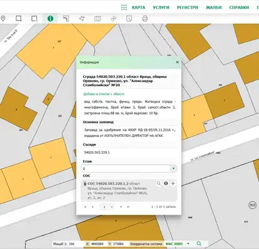259x249 pixels.
Task: Open the print tool
Action: click(x=145, y=19)
